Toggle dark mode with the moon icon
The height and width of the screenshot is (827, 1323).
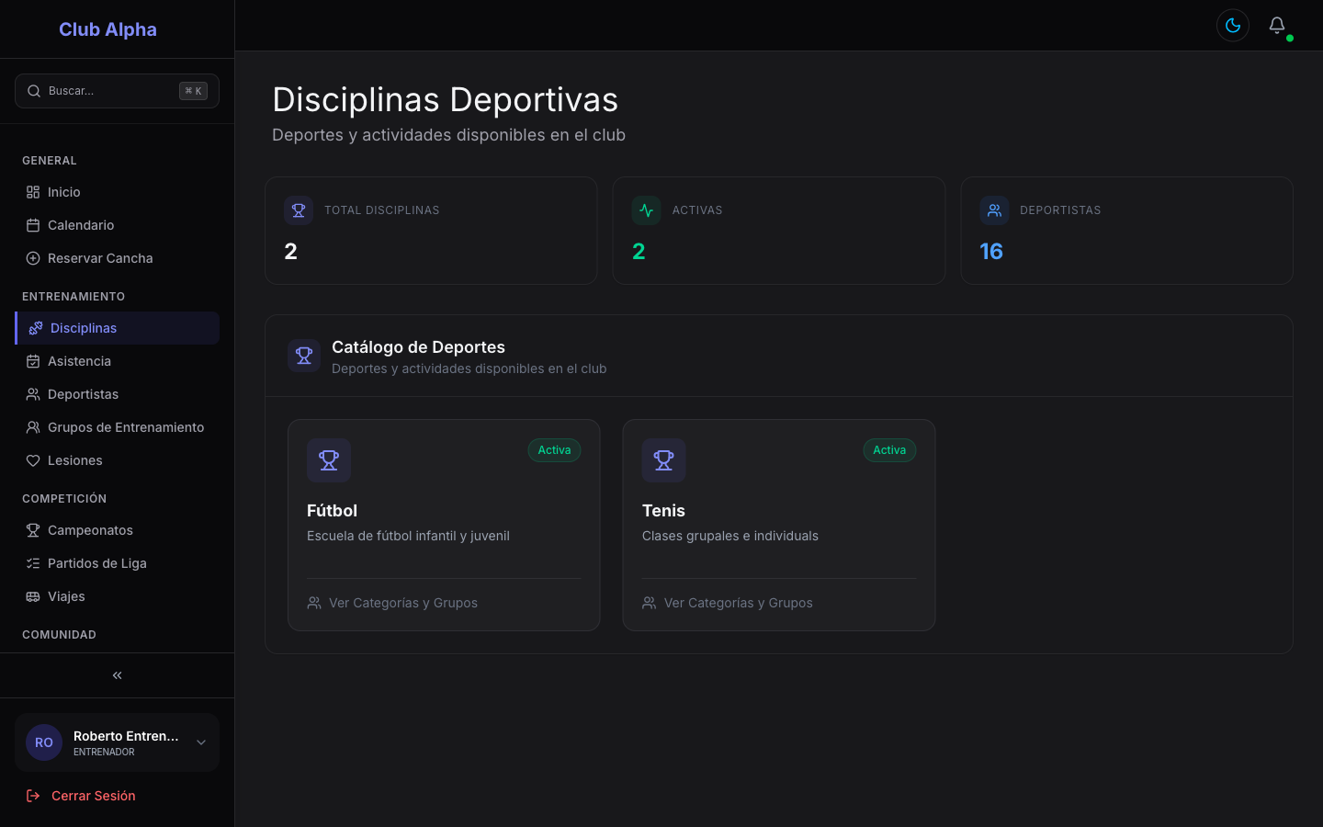(1233, 26)
